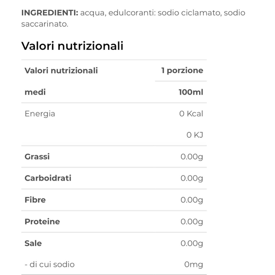This screenshot has height=275, width=275.
Task: Select the Sale row label
Action: [x=33, y=243]
